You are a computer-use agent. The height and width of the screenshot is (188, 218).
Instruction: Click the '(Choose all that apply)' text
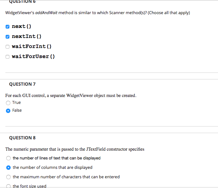click(169, 13)
